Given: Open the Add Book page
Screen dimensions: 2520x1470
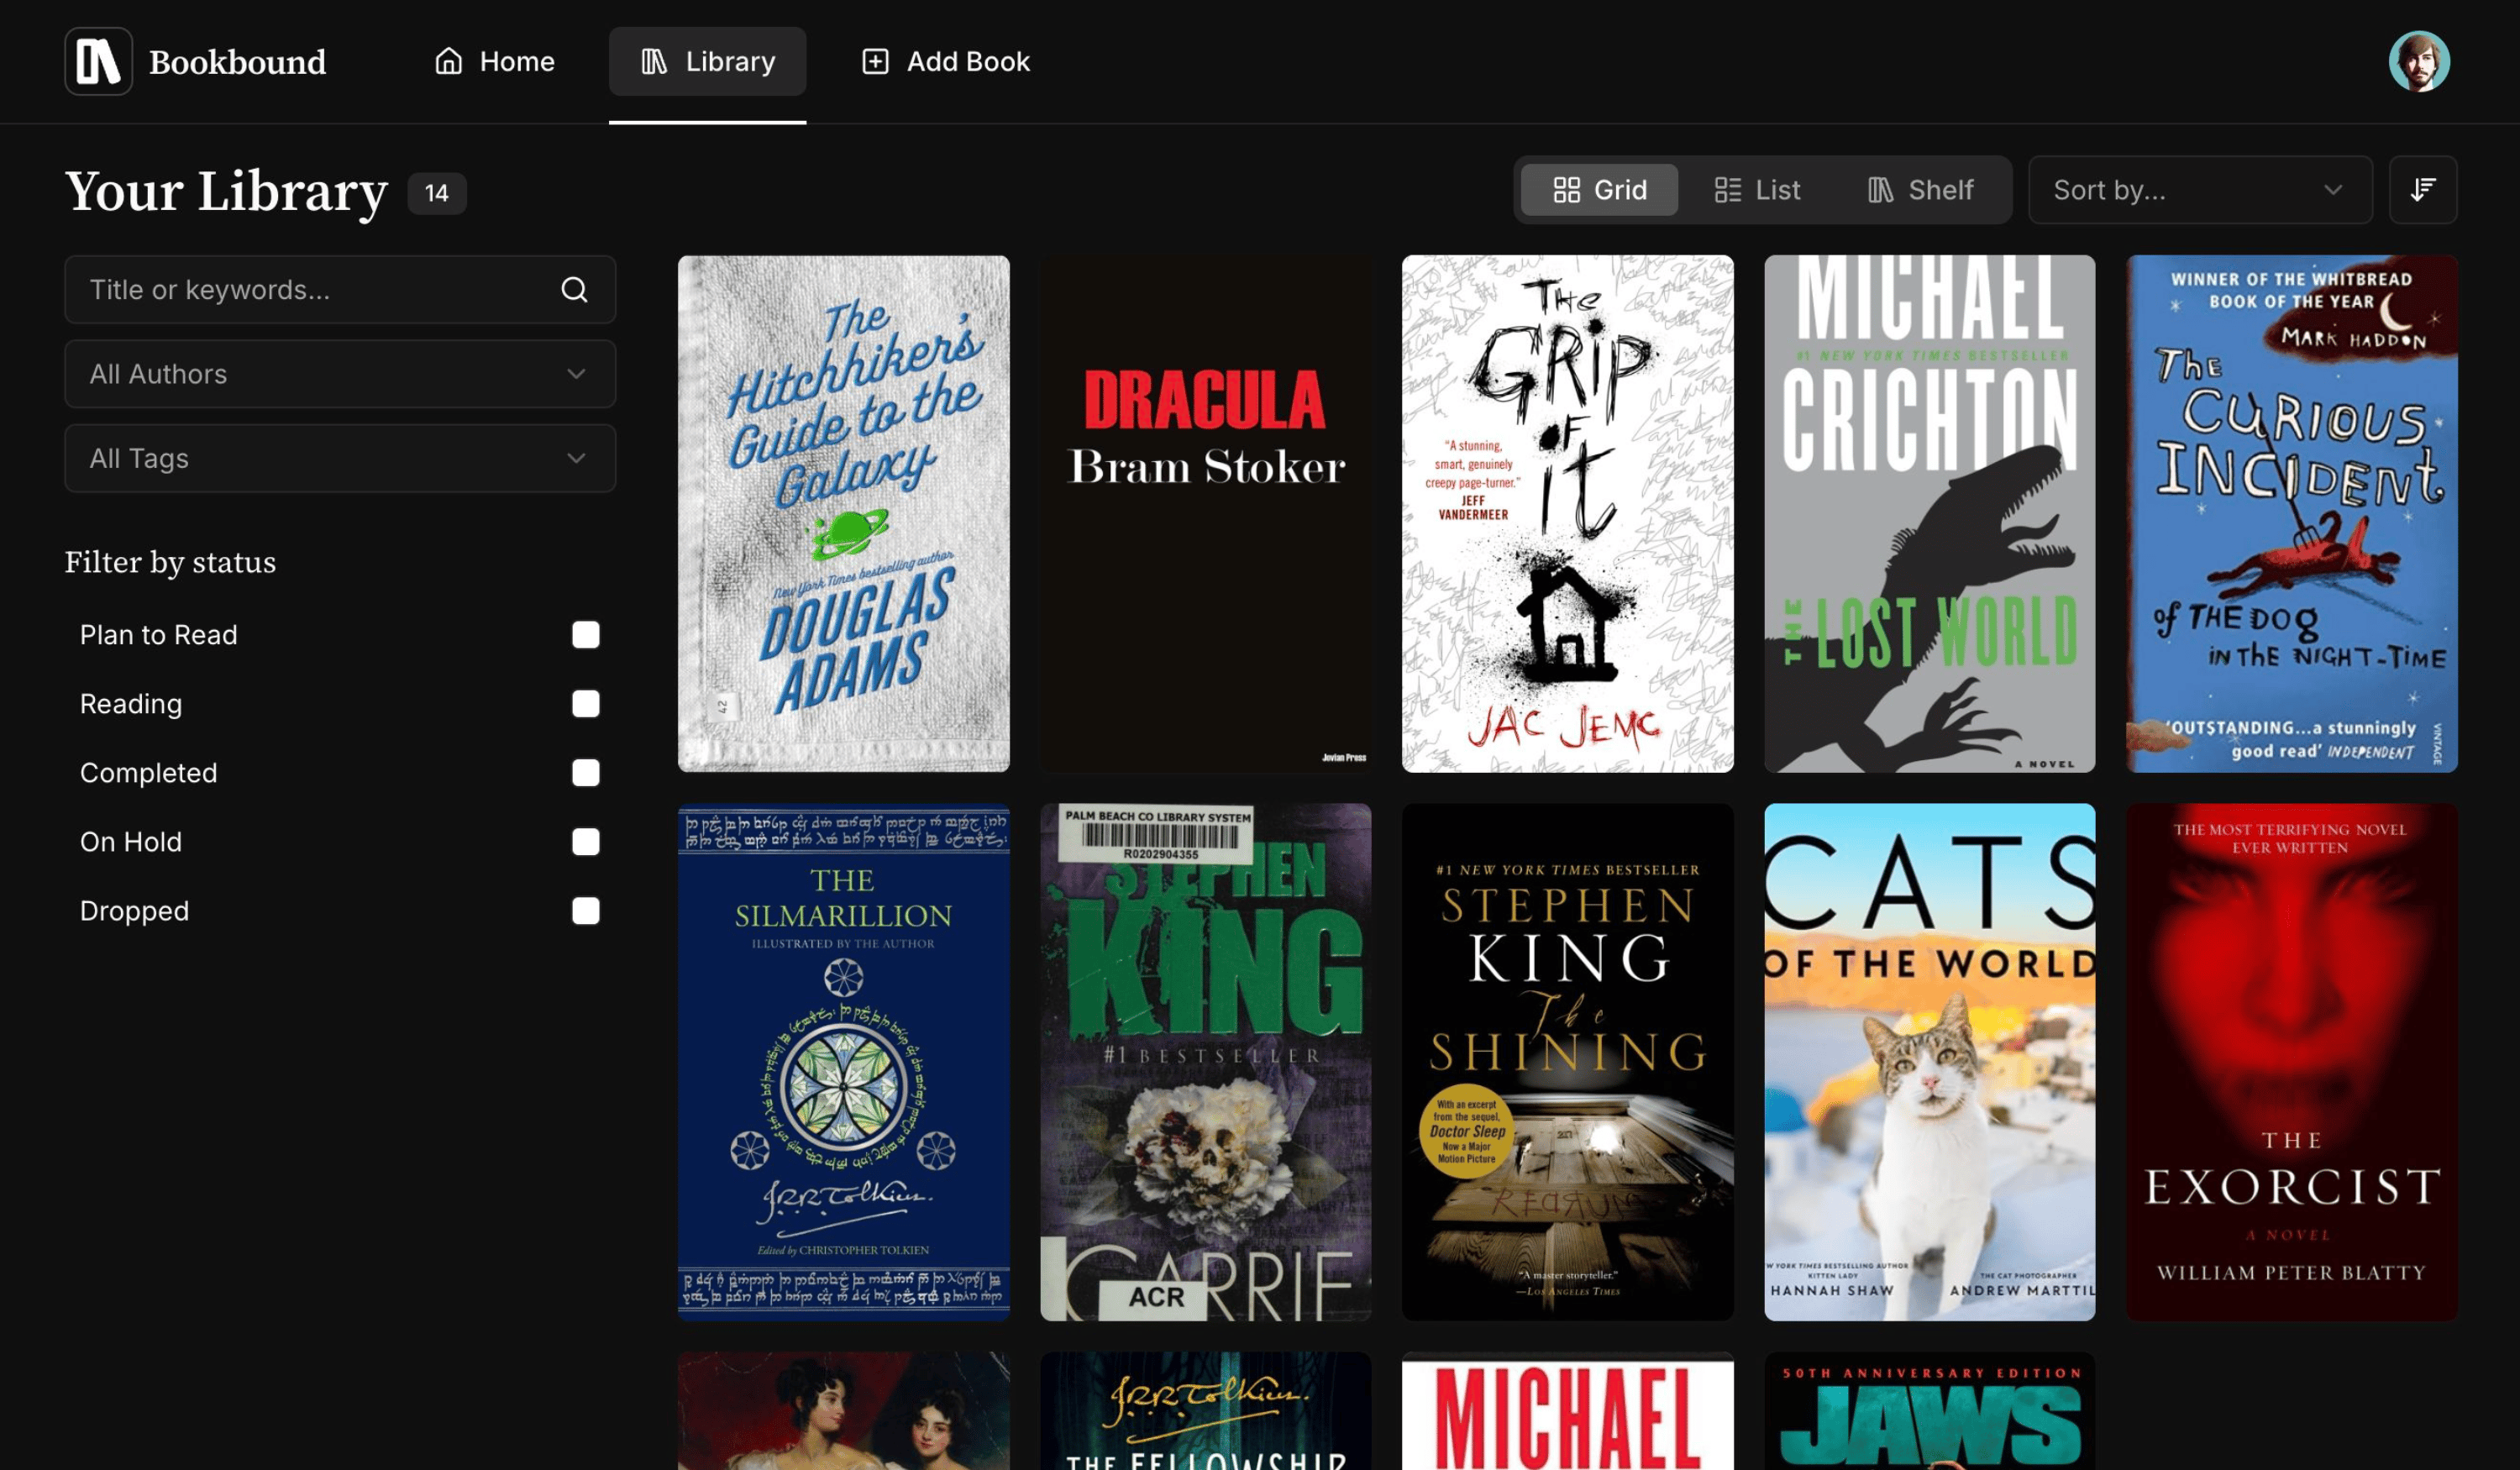Looking at the screenshot, I should [945, 61].
